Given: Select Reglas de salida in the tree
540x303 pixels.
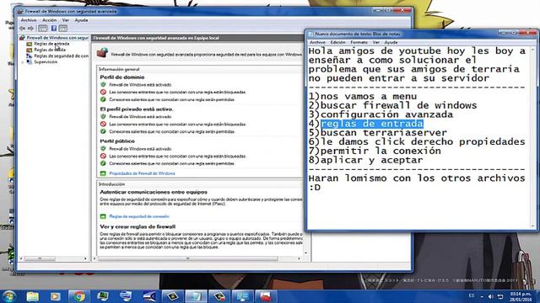Looking at the screenshot, I should coord(50,50).
